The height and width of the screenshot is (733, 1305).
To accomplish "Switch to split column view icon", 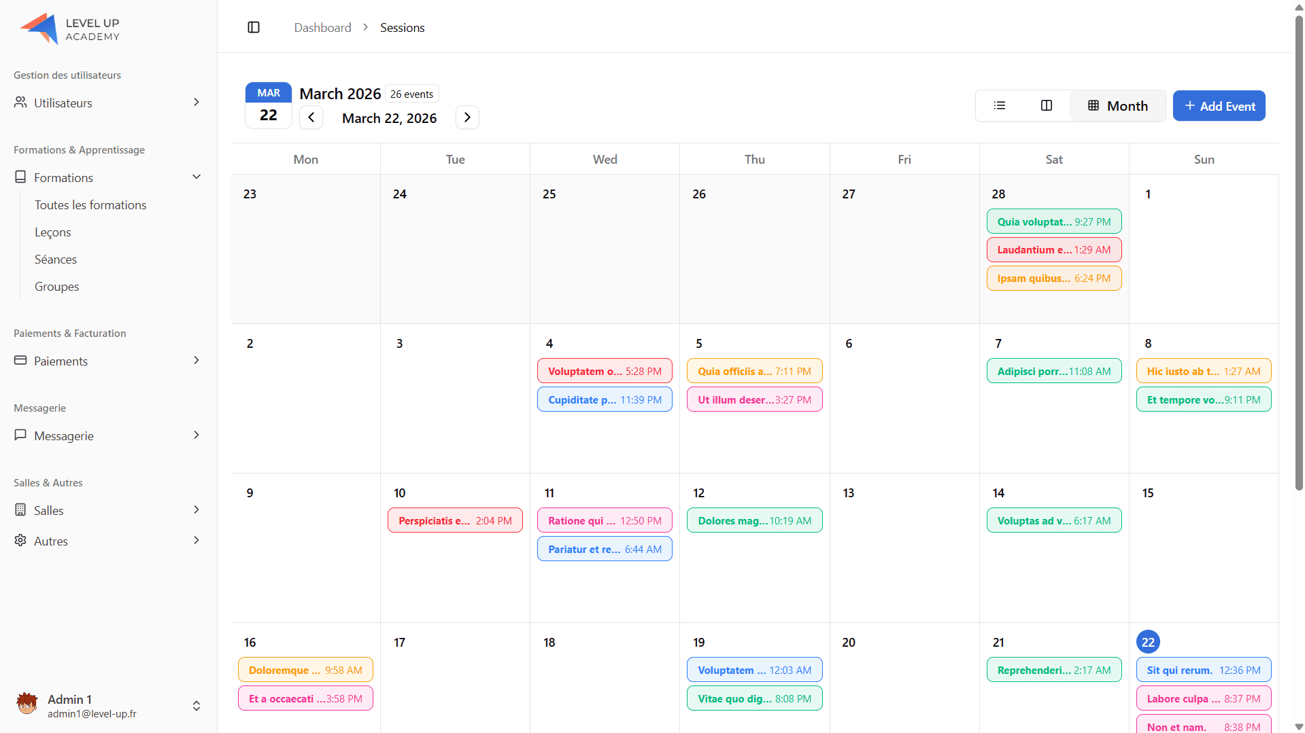I will click(1047, 105).
